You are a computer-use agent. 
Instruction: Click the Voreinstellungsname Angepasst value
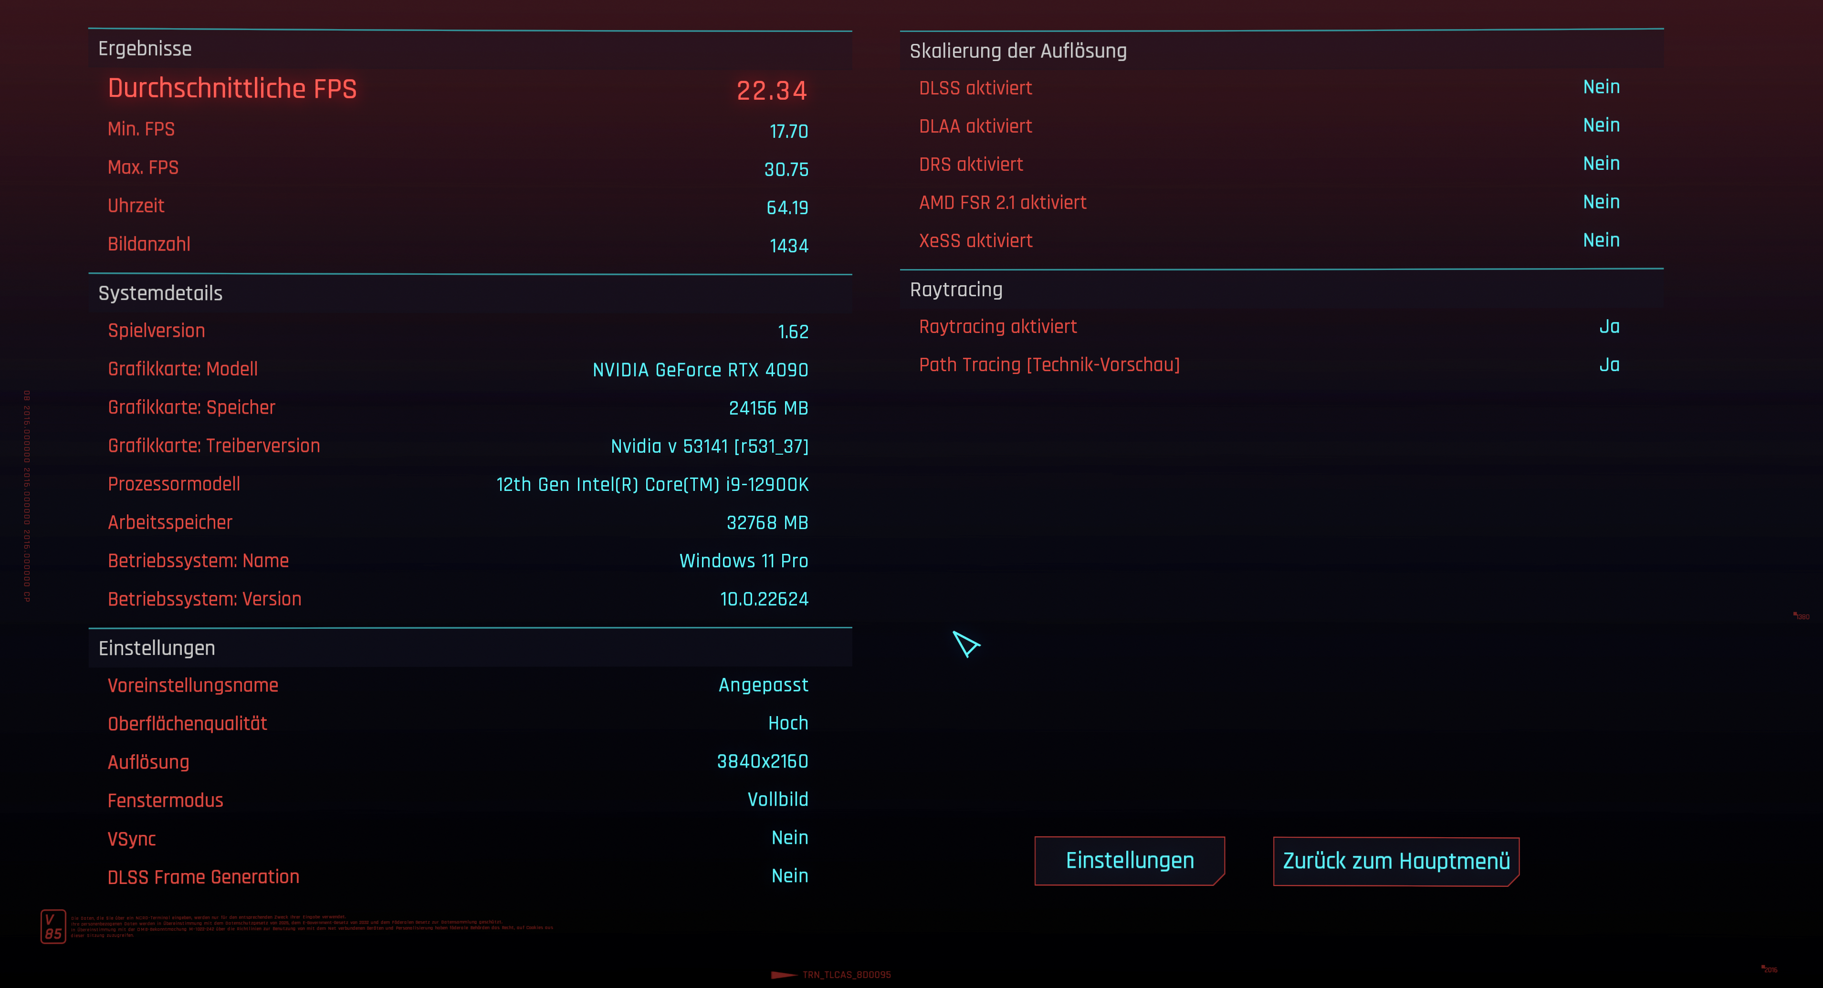pyautogui.click(x=763, y=686)
